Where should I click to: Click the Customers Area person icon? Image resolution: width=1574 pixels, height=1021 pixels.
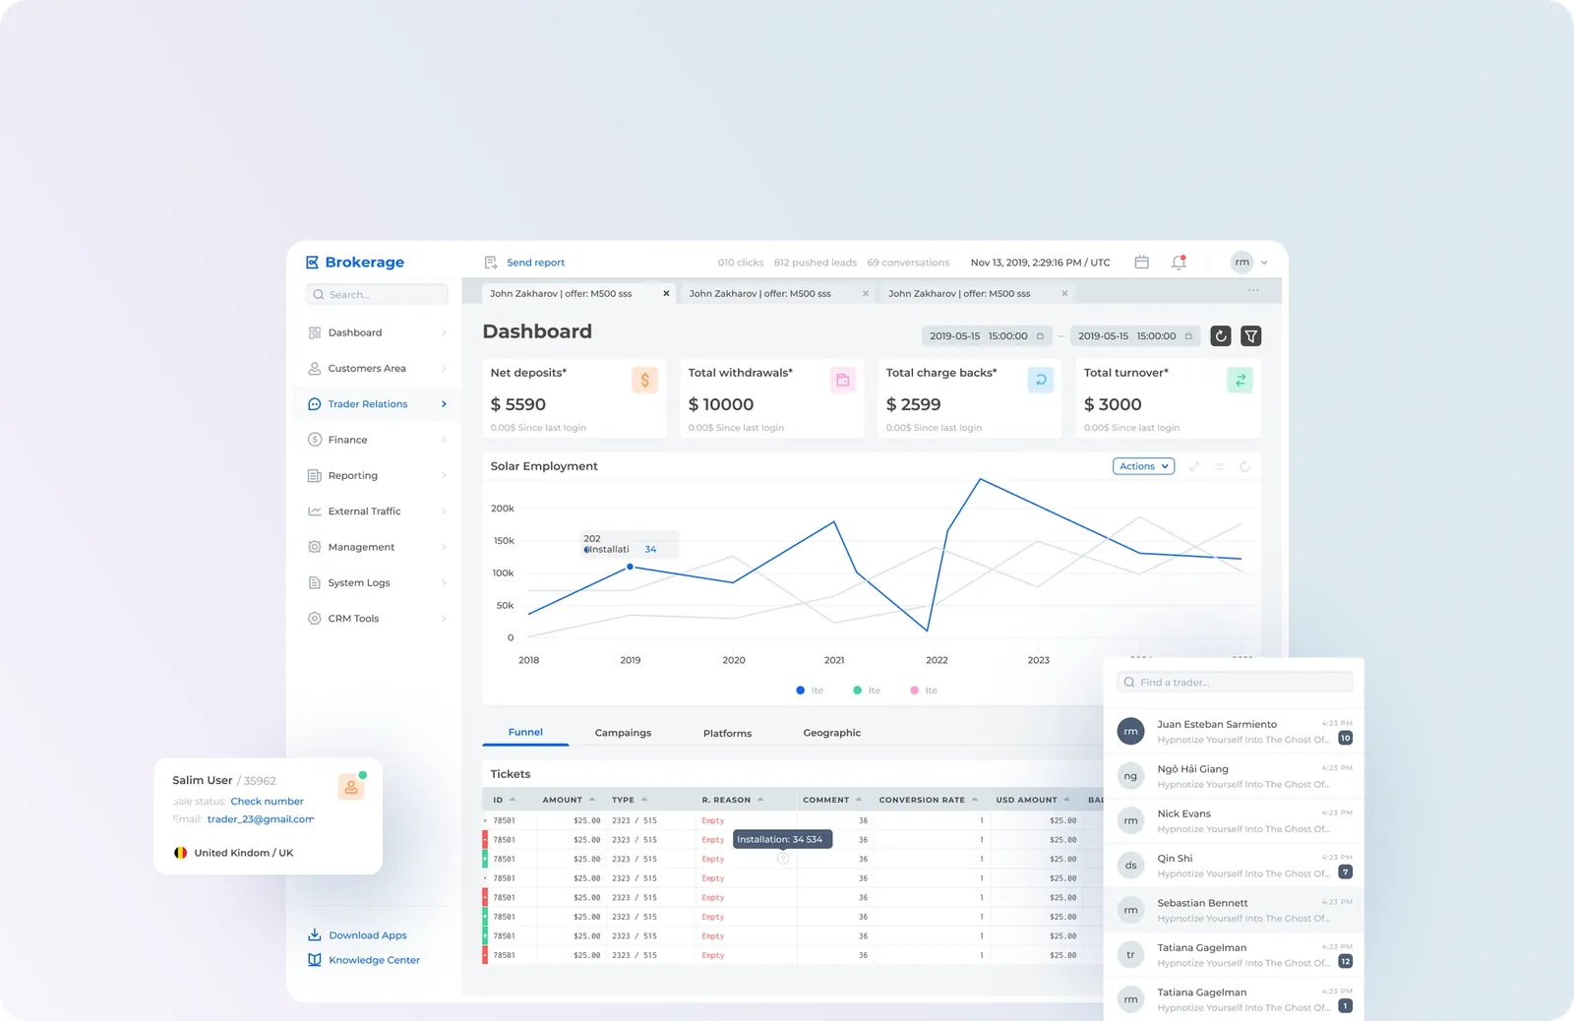(x=315, y=368)
